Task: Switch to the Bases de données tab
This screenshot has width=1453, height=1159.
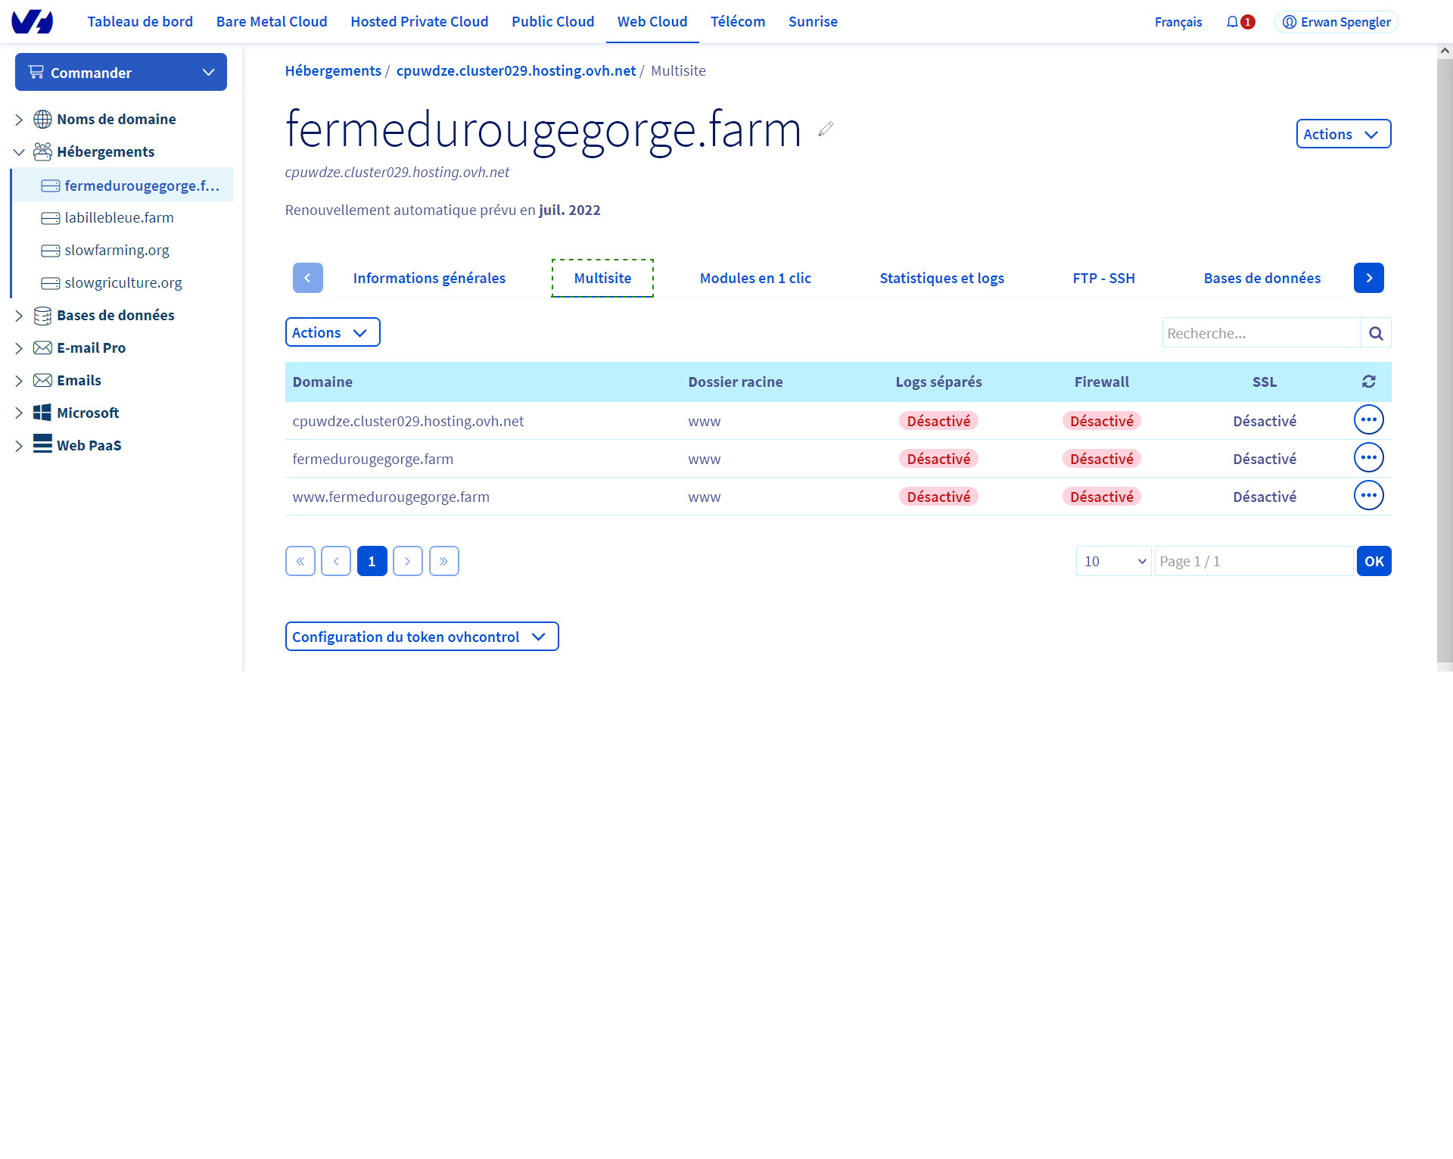Action: 1262,278
